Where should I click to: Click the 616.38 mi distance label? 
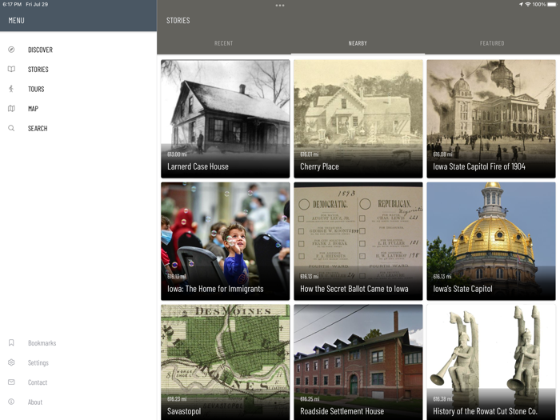pyautogui.click(x=442, y=399)
